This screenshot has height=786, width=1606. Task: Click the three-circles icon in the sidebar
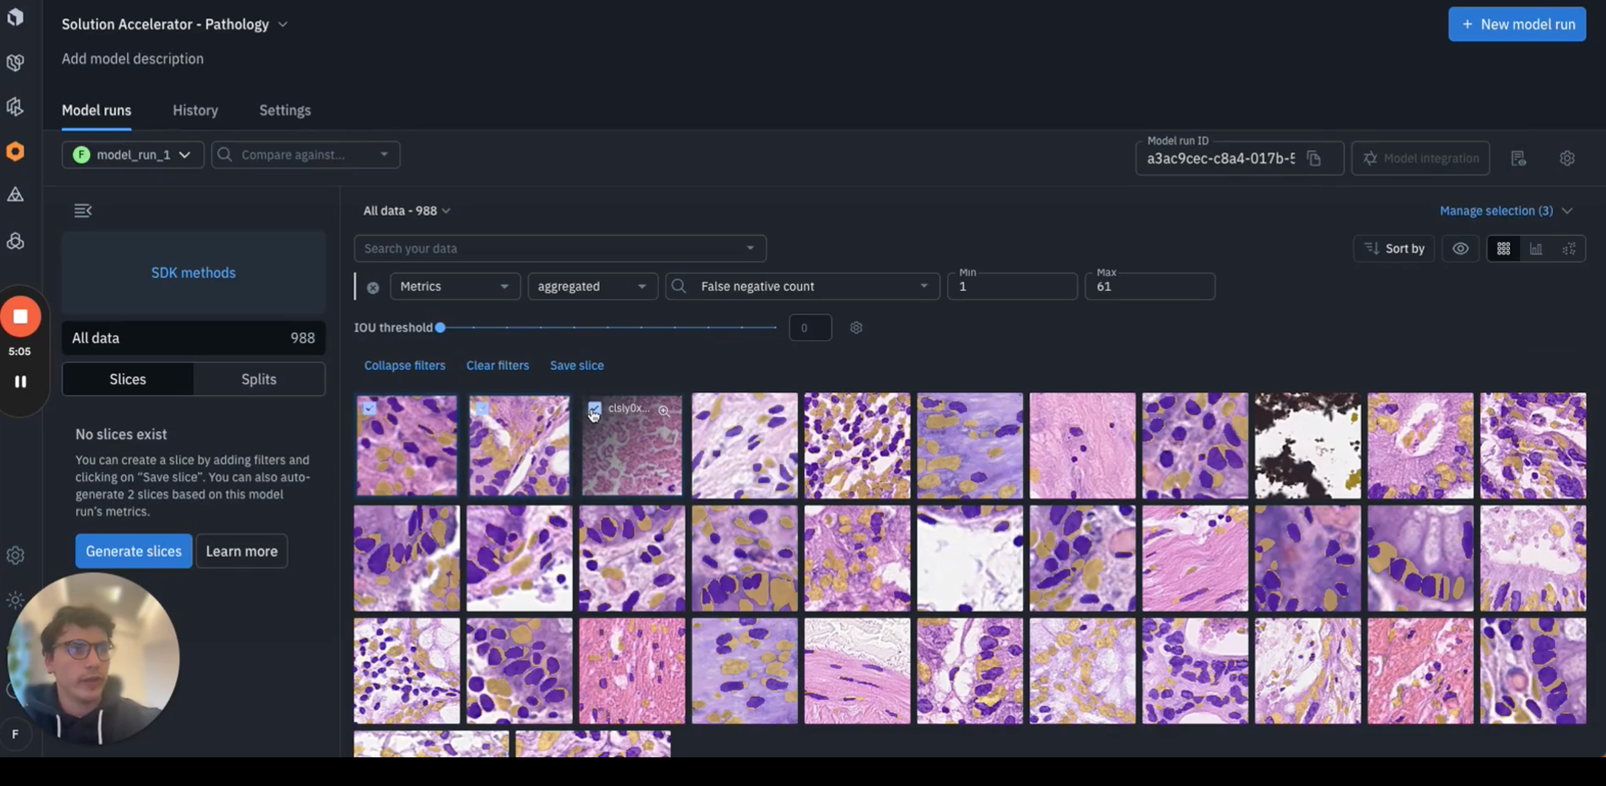[15, 241]
